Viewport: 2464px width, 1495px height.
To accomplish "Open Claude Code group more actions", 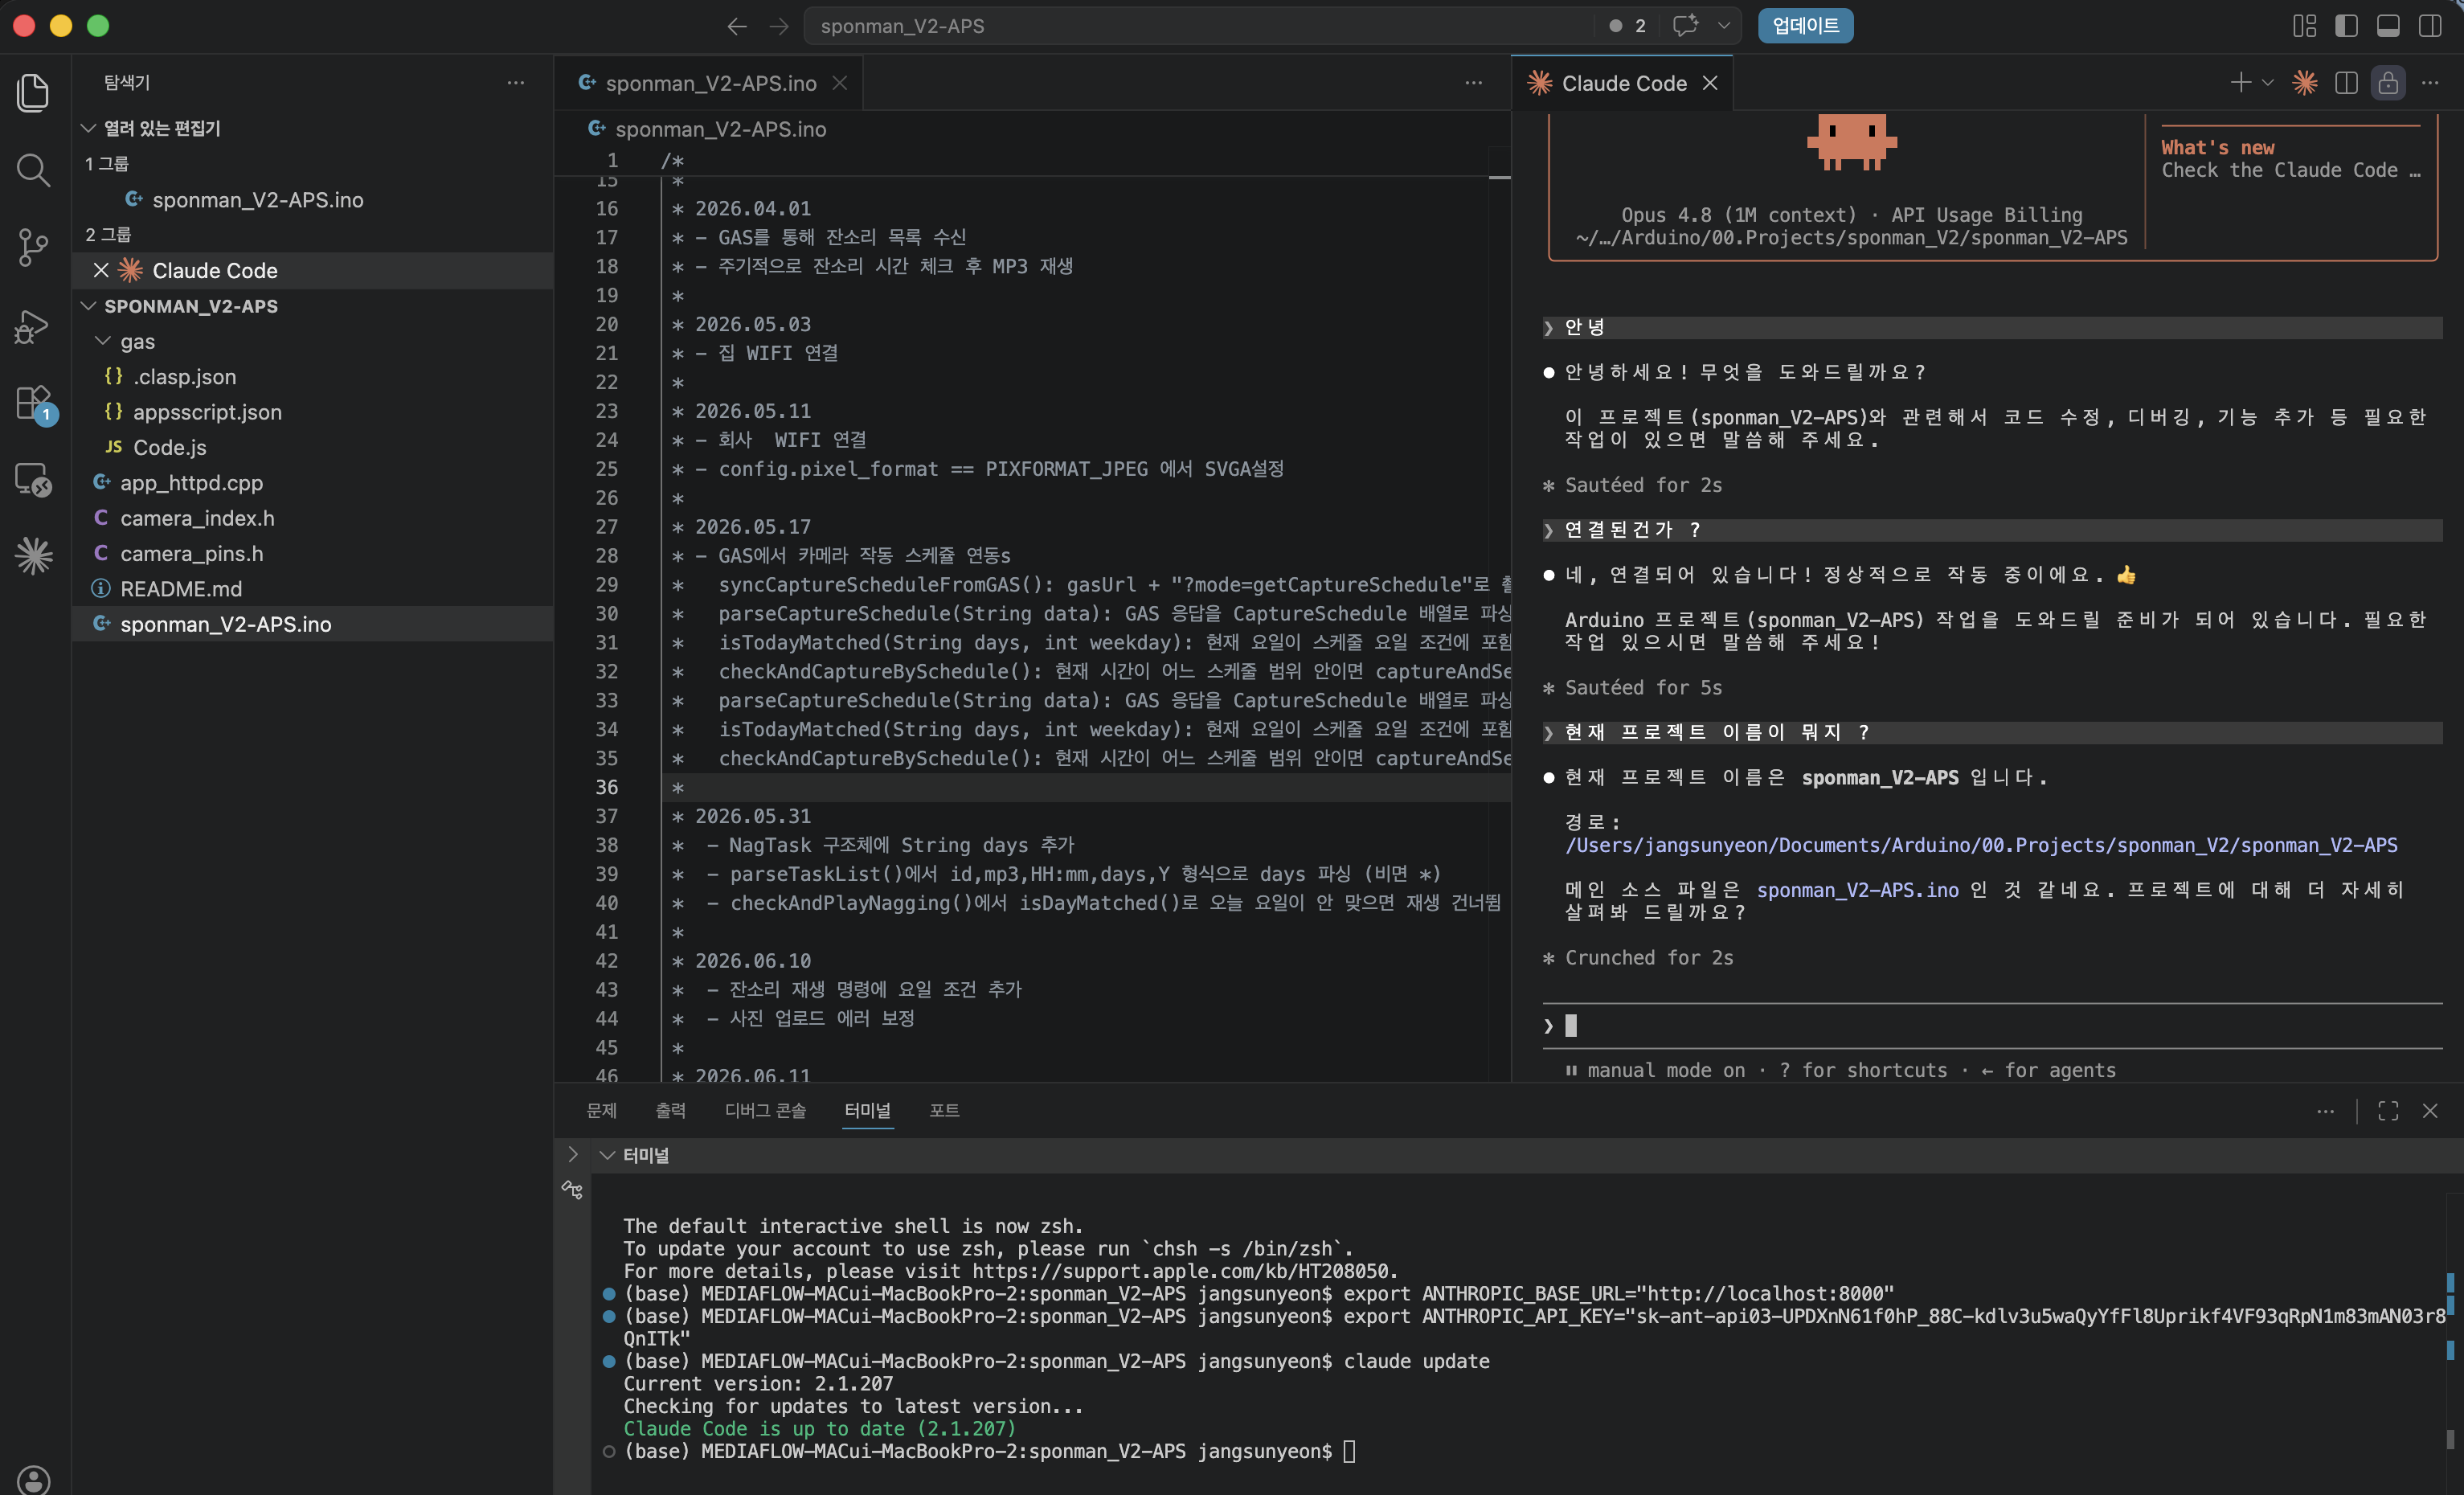I will point(2430,83).
